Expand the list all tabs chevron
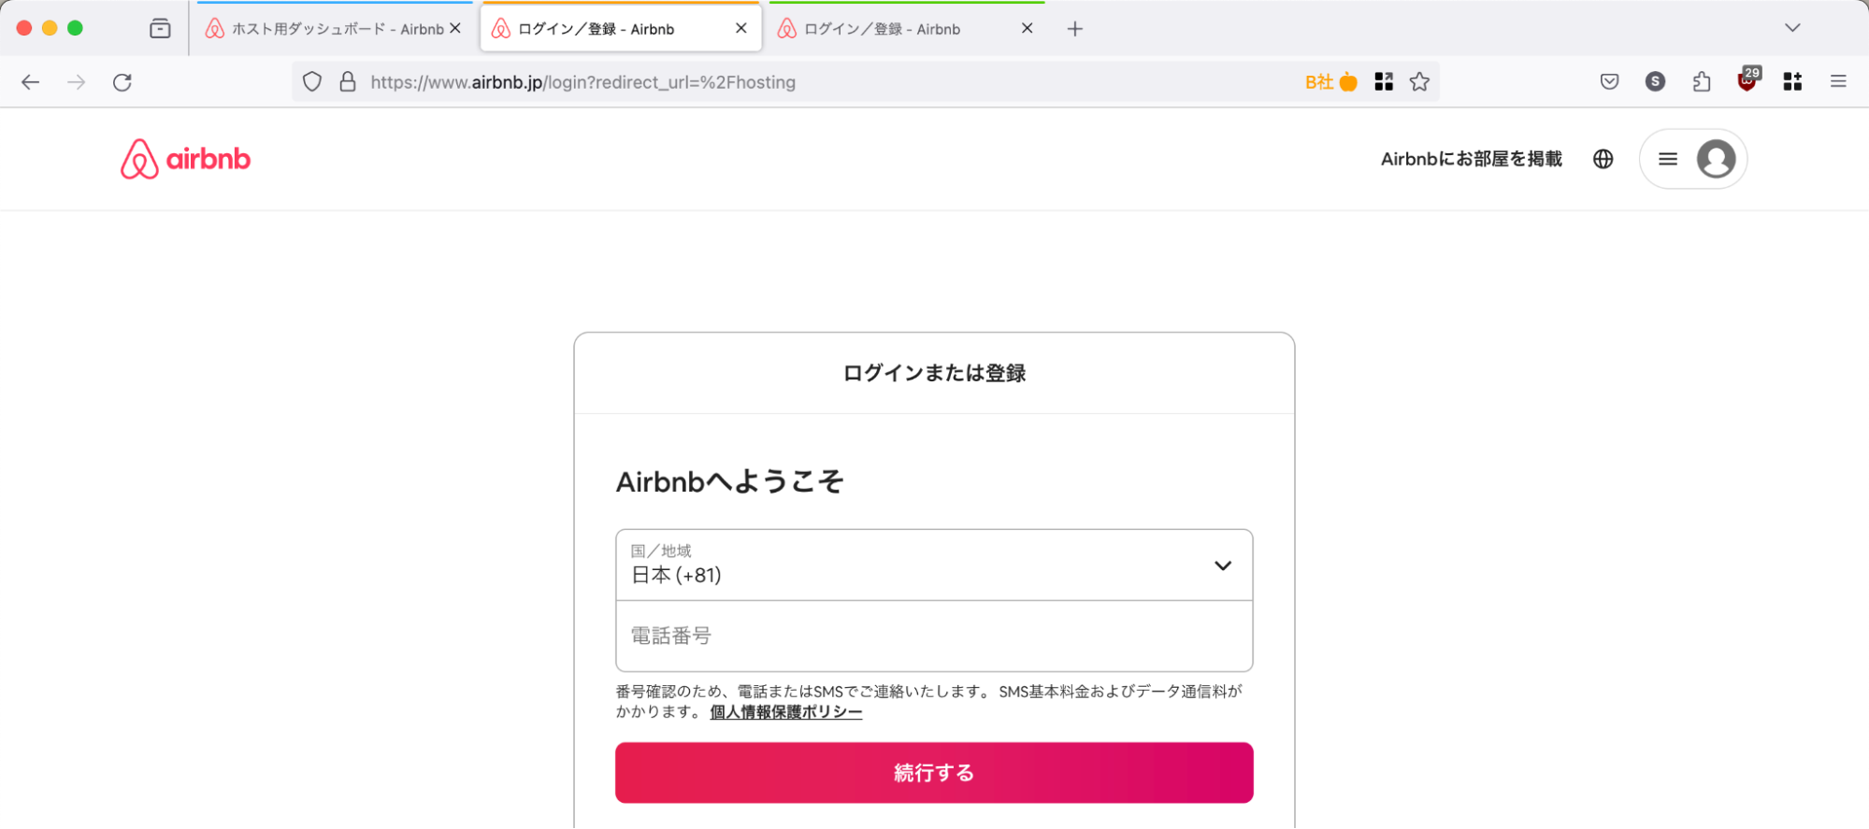The height and width of the screenshot is (829, 1869). (1791, 28)
